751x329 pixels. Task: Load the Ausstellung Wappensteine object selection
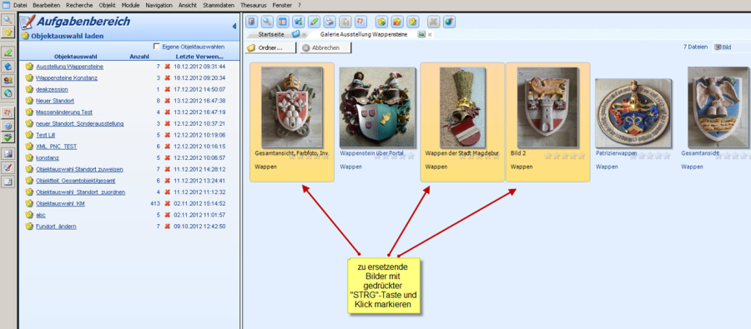click(x=69, y=67)
